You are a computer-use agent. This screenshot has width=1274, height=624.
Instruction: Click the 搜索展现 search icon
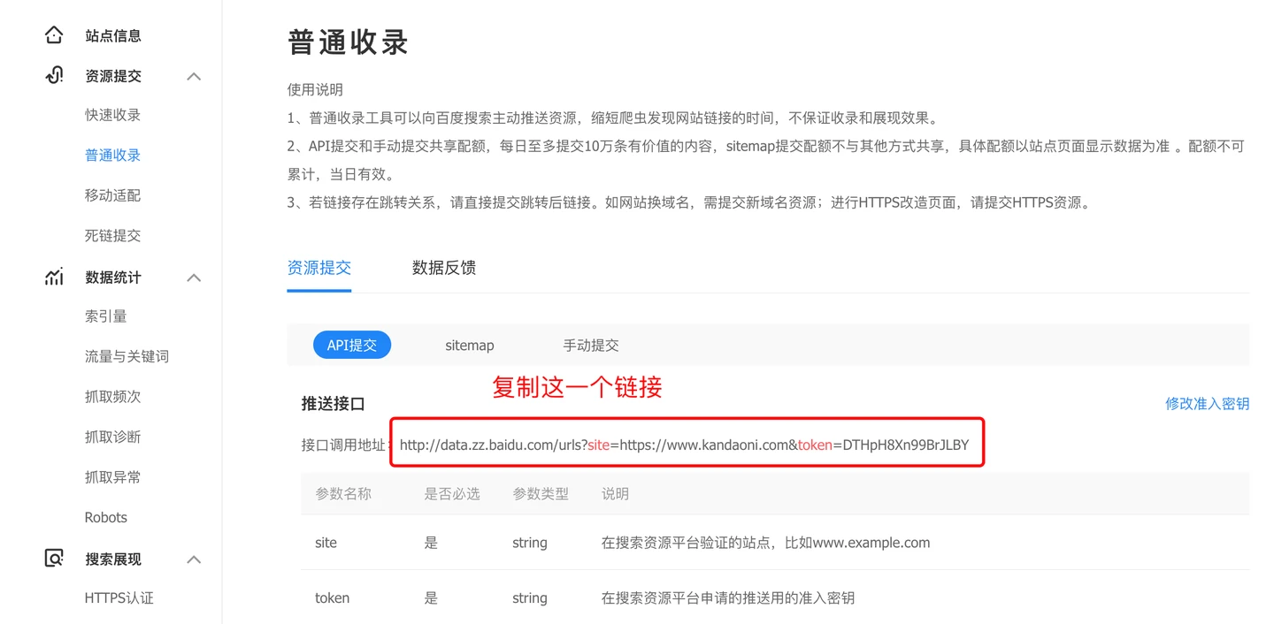pos(54,559)
